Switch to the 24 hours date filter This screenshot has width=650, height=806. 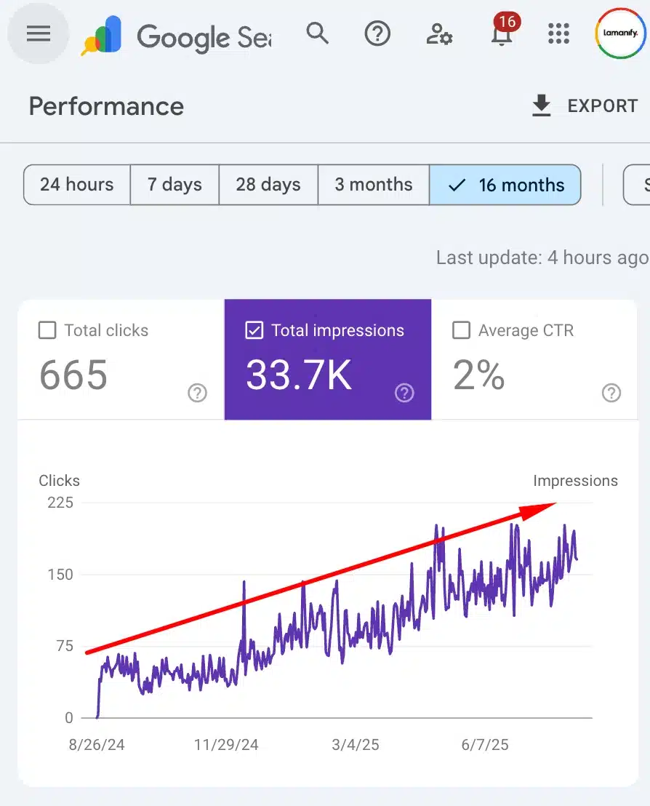click(76, 185)
